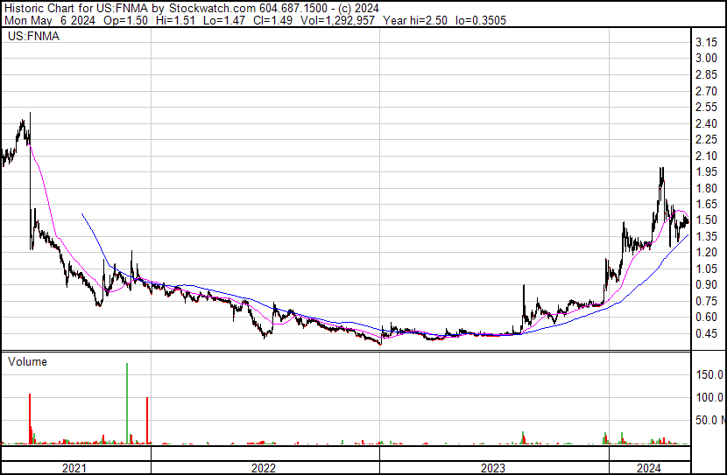Click the red volume bar just before 2022
This screenshot has width=727, height=475.
(147, 421)
